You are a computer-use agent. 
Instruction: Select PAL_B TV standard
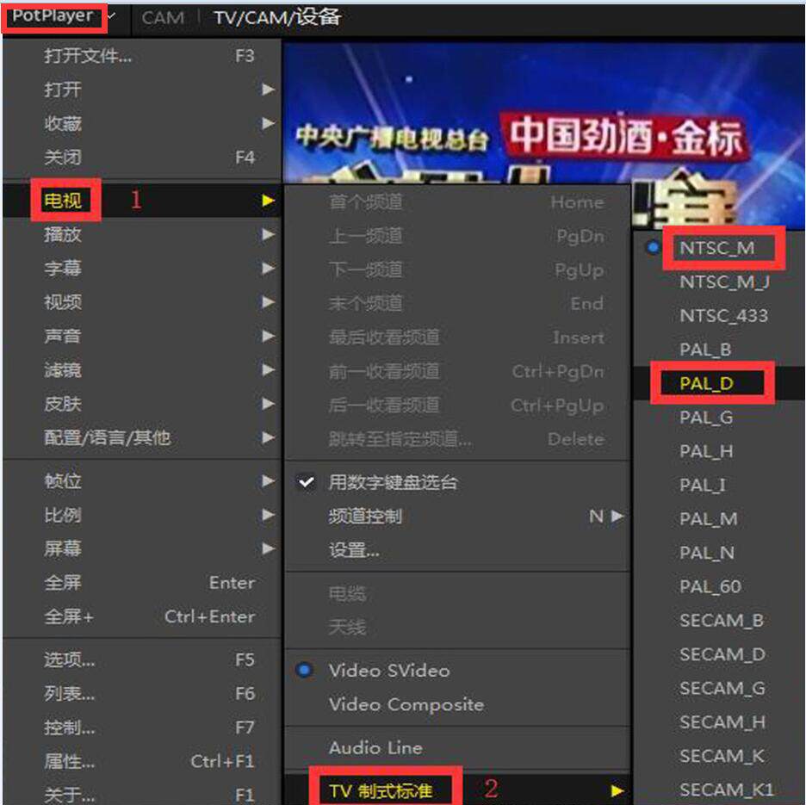[x=719, y=350]
